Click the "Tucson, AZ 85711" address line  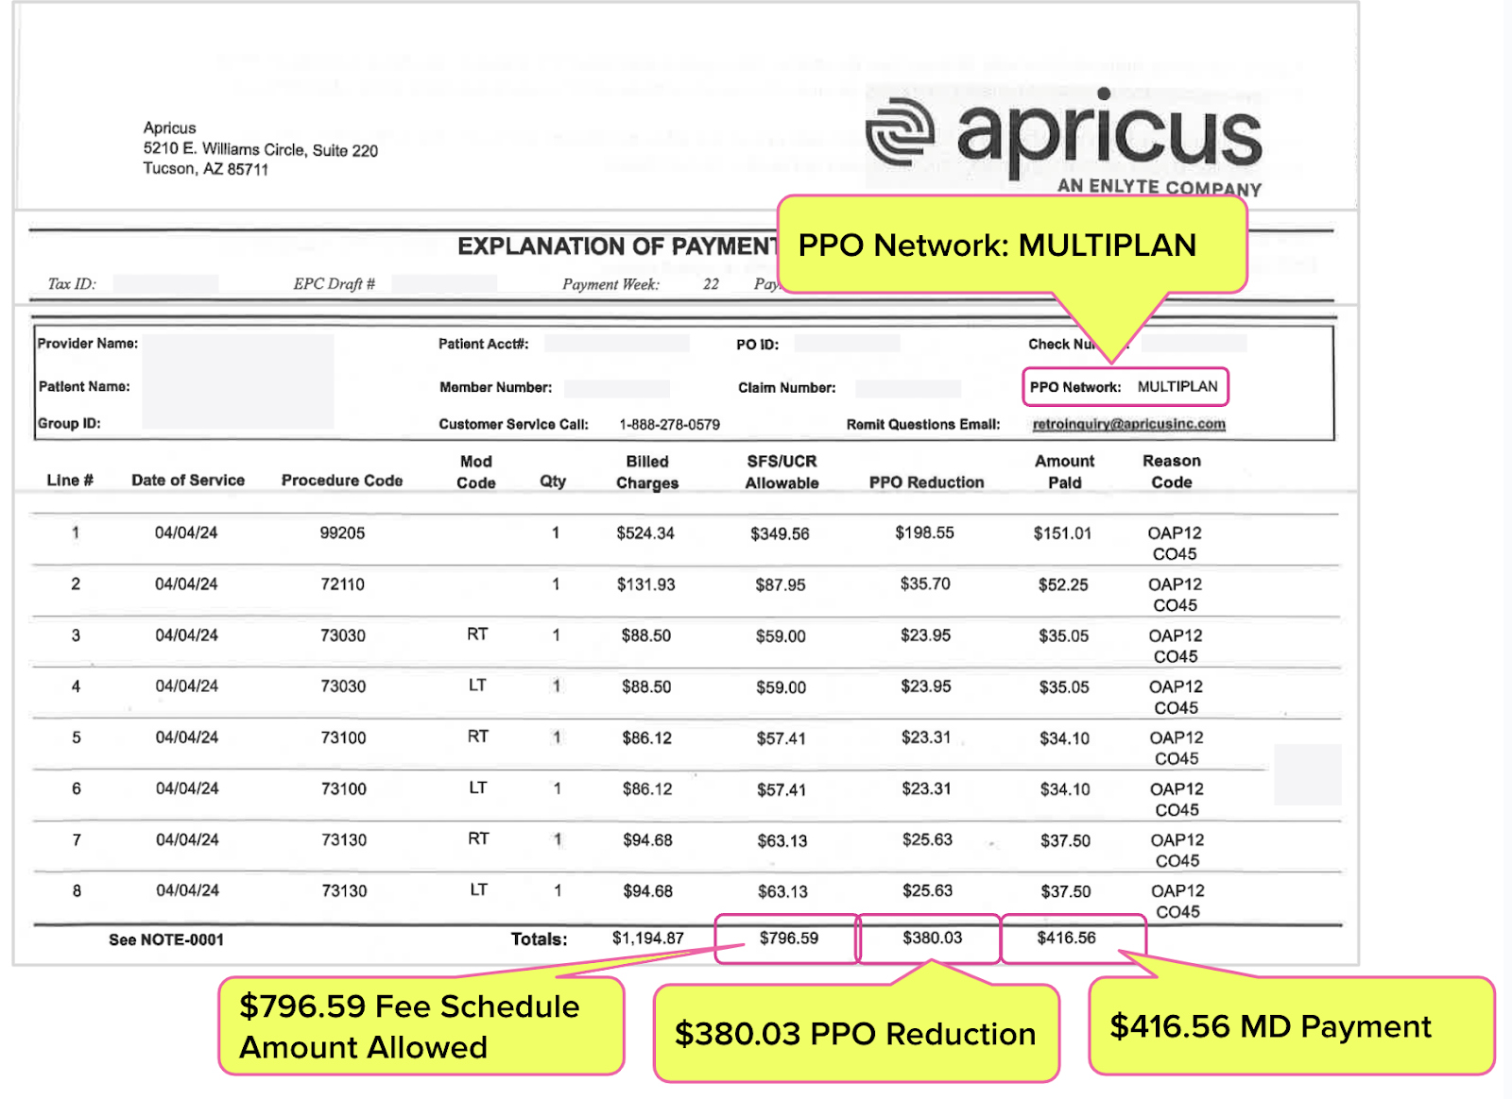206,169
